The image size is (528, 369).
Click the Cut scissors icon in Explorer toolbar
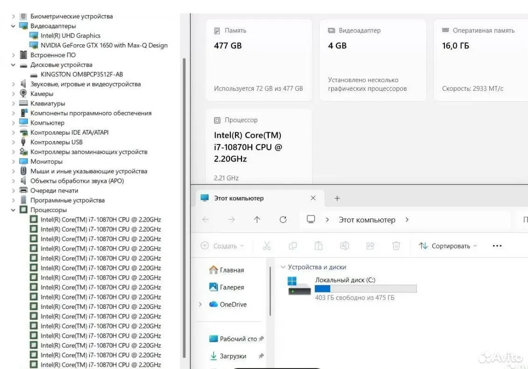tap(267, 246)
